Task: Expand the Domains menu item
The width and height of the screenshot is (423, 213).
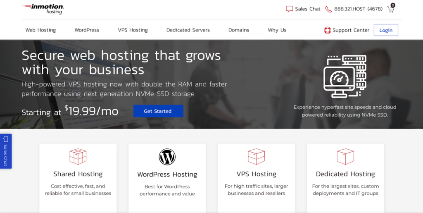Action: tap(239, 30)
